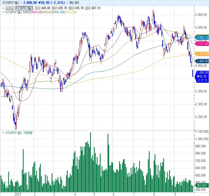Click the month 4 label on date axis

point(75,194)
